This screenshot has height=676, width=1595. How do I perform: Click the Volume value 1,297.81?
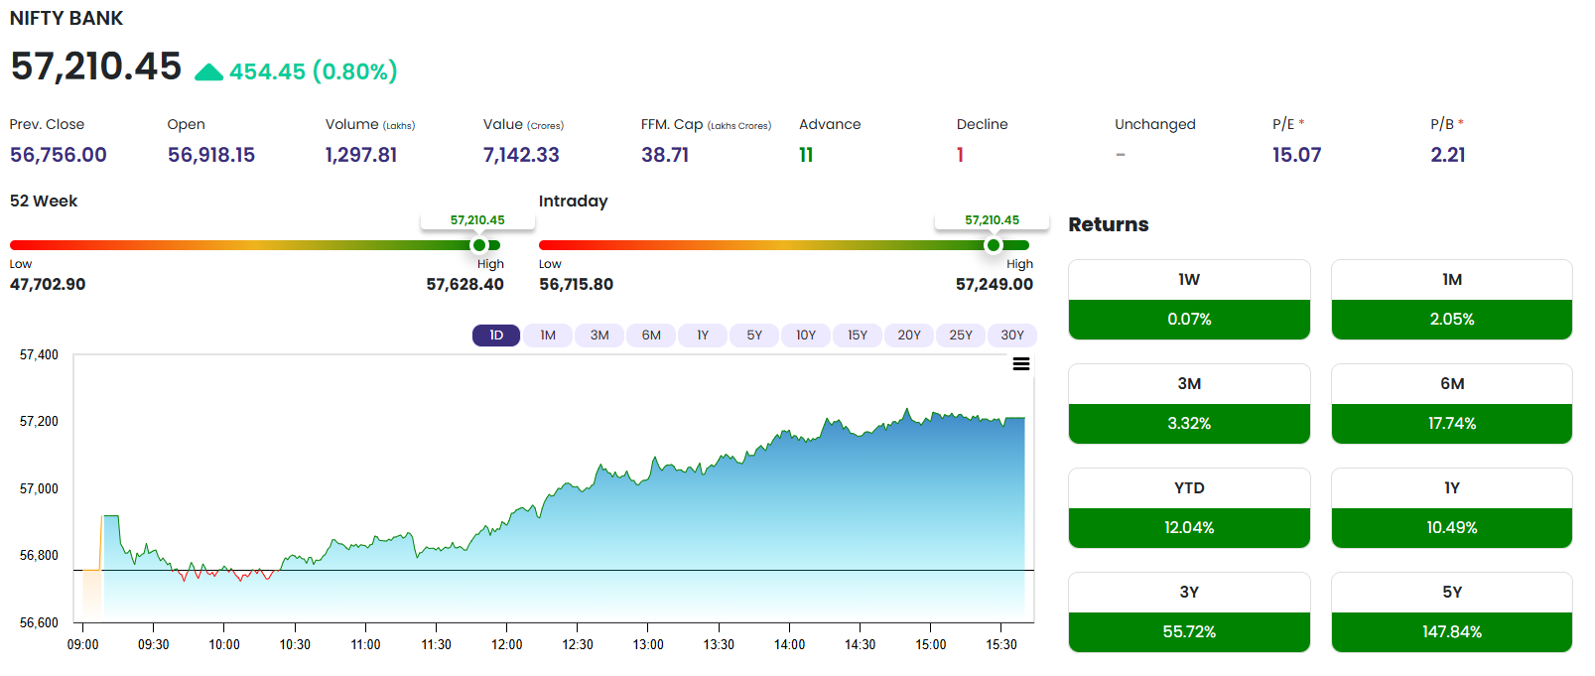click(x=361, y=155)
